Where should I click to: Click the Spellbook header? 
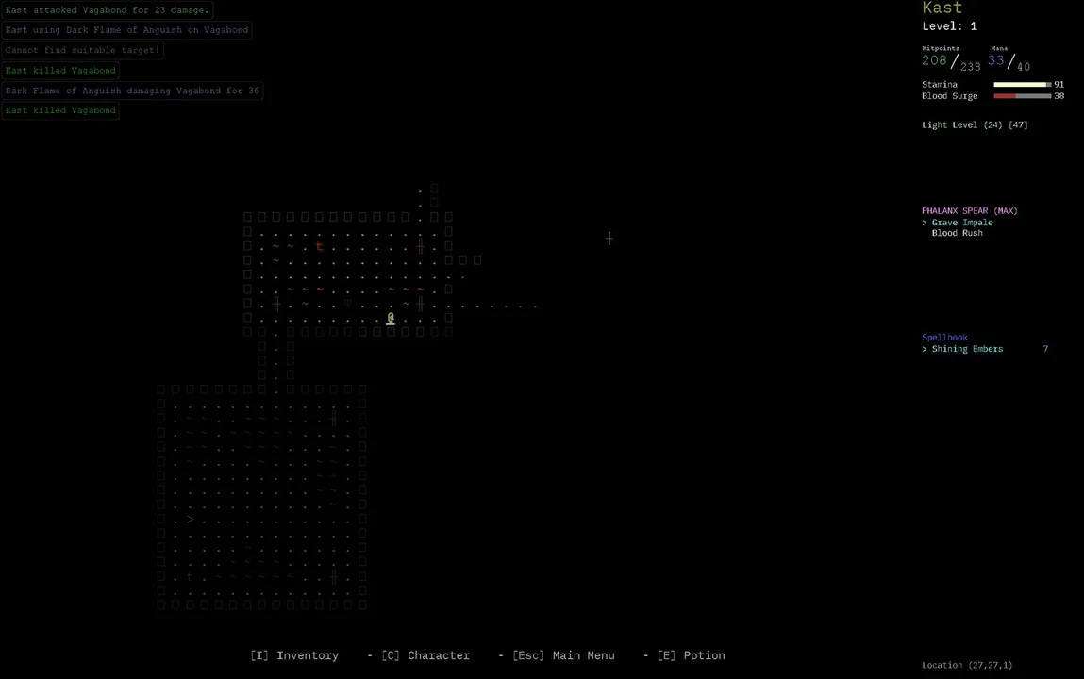[944, 337]
